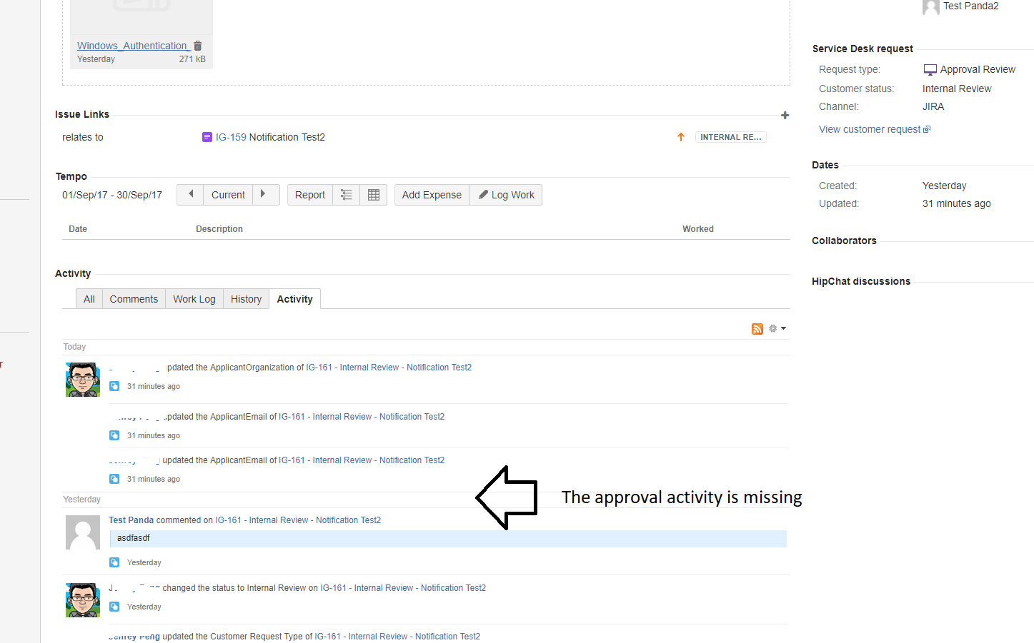
Task: Open IG-161 link in the status change entry
Action: point(403,588)
